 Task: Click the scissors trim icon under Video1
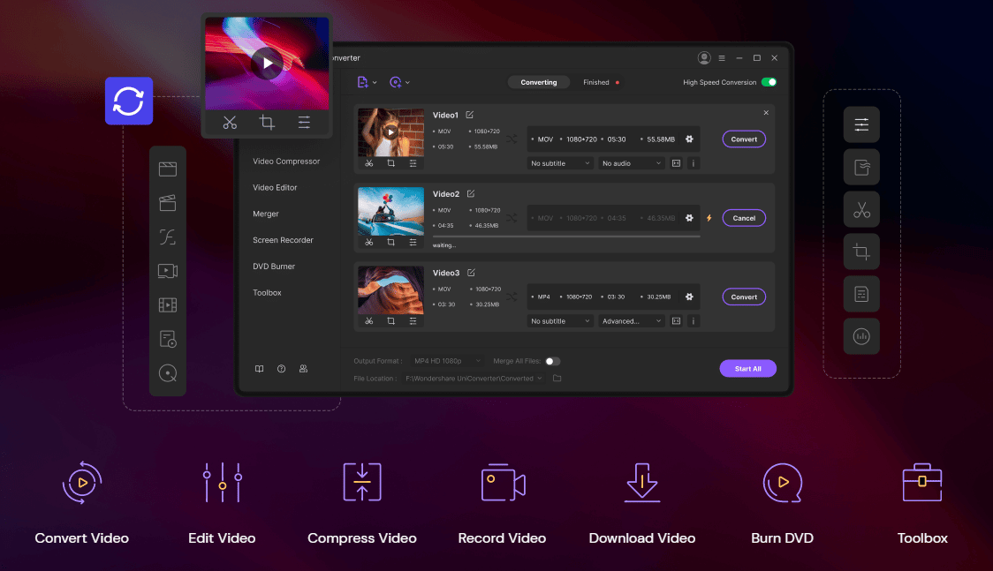[369, 163]
